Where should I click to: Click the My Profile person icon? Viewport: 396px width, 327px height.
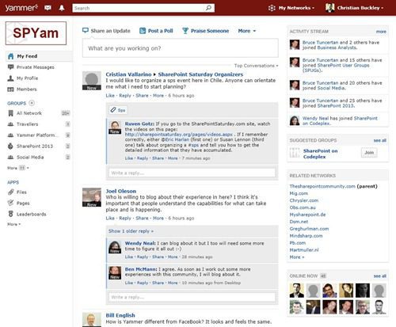point(10,78)
